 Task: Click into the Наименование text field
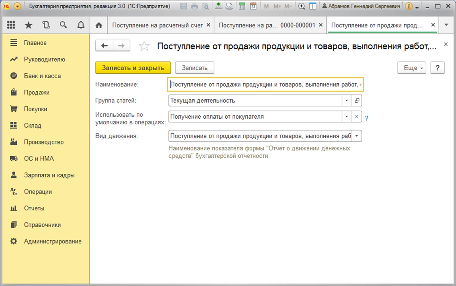coord(265,85)
